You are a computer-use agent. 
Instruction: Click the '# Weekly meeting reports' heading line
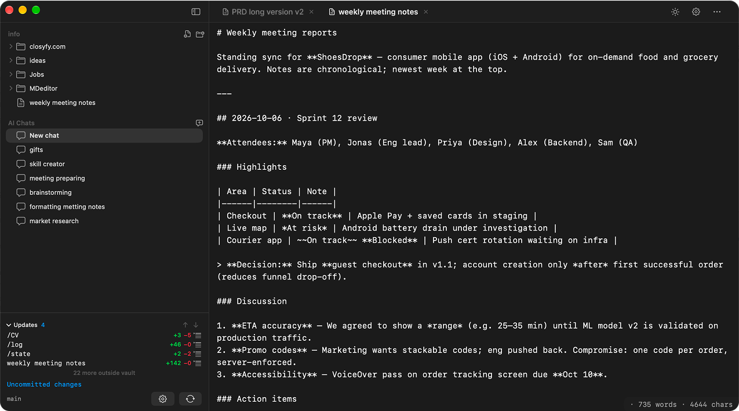276,32
